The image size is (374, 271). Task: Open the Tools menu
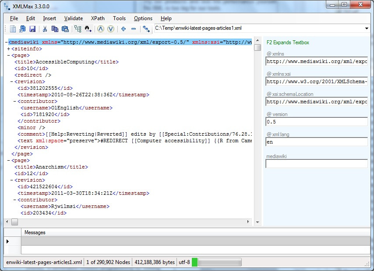pos(119,18)
